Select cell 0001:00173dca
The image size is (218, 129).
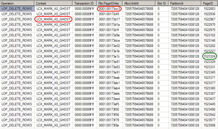pyautogui.click(x=110, y=40)
